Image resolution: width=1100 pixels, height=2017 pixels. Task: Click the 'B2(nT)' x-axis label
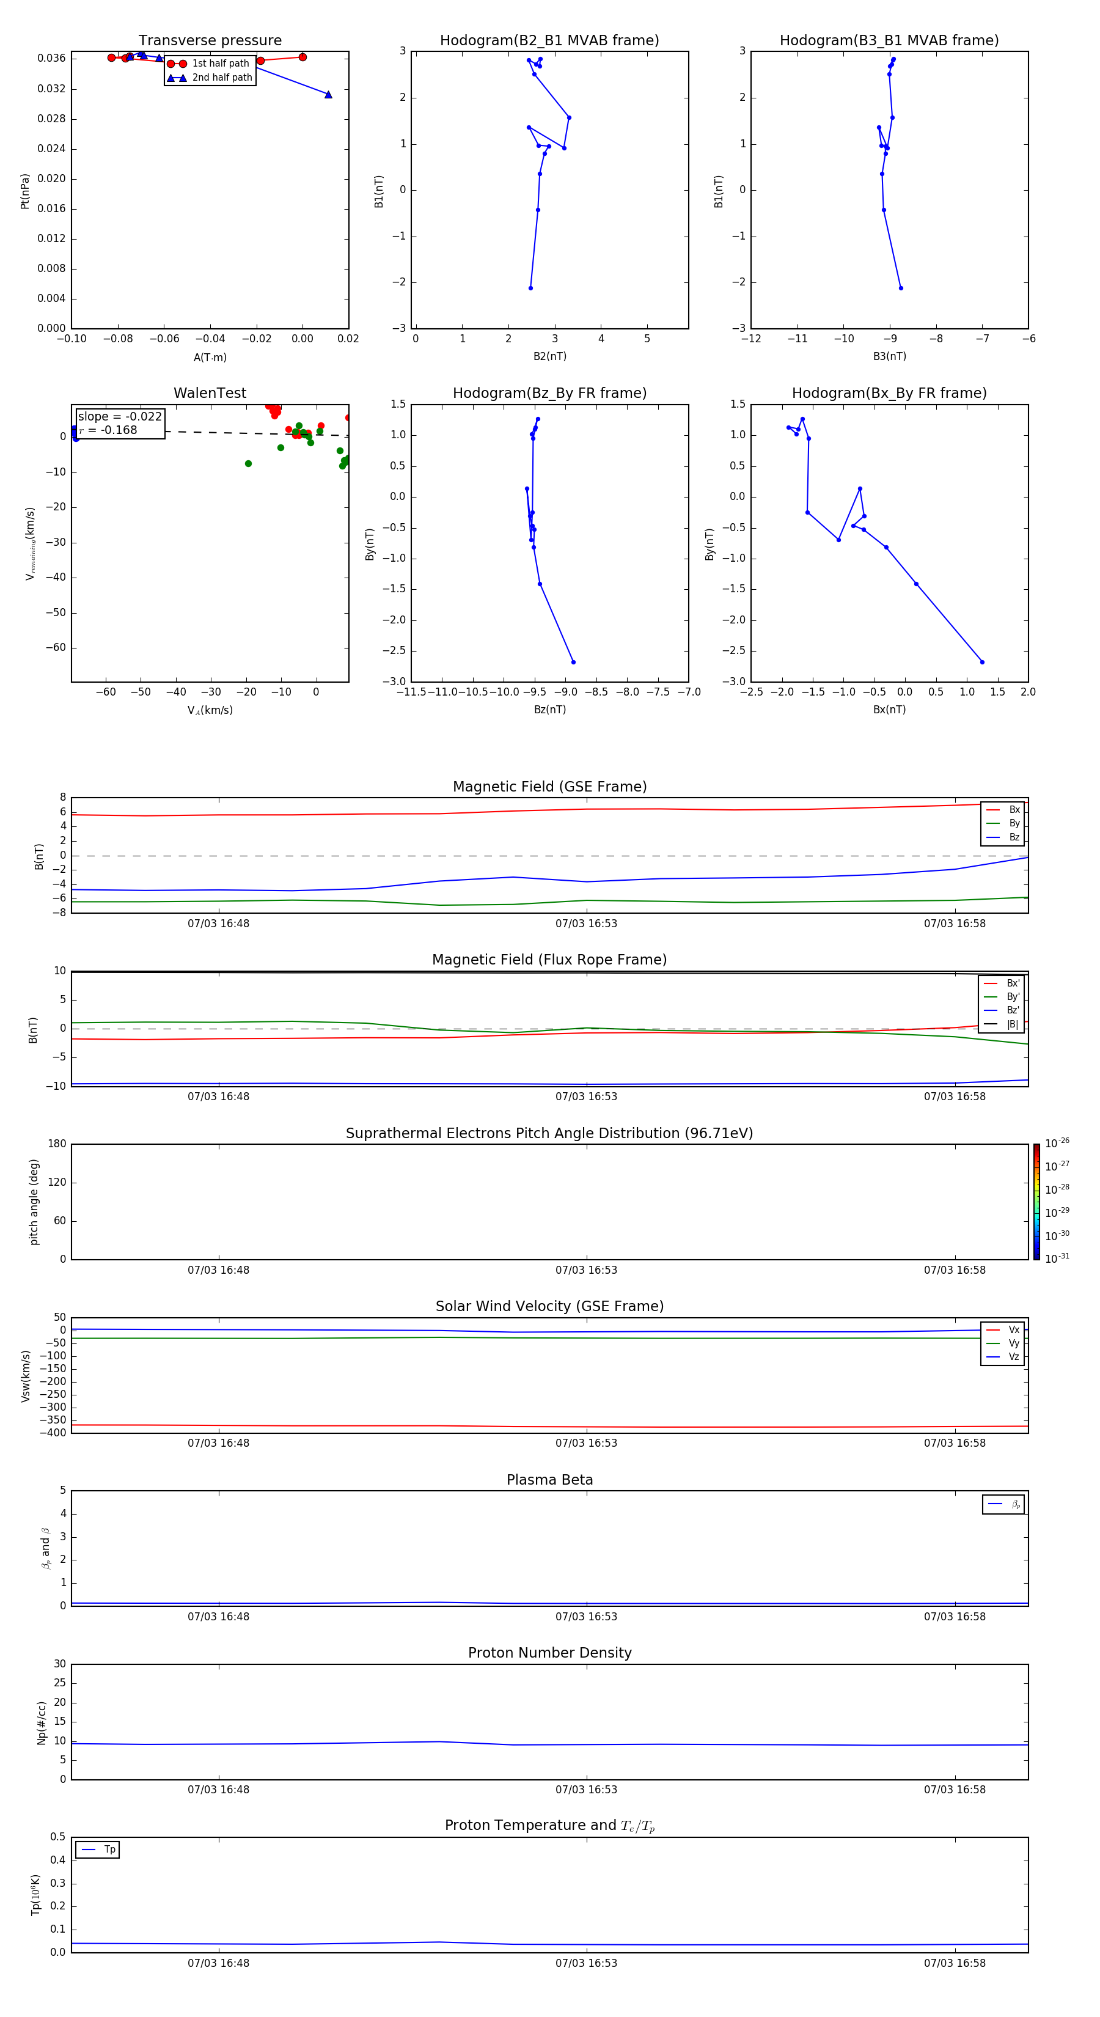549,356
